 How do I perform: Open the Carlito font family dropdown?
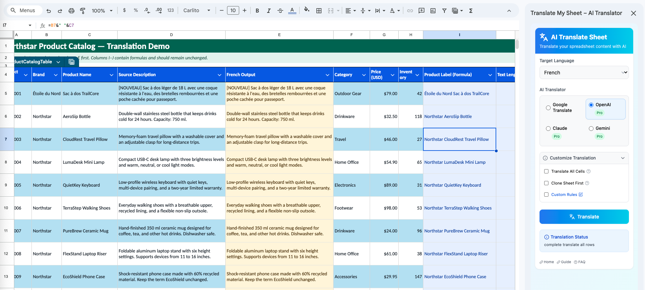coord(197,10)
